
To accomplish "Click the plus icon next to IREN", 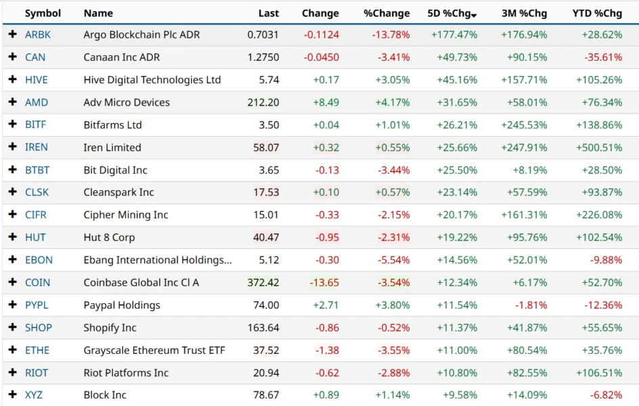I will 12,147.
